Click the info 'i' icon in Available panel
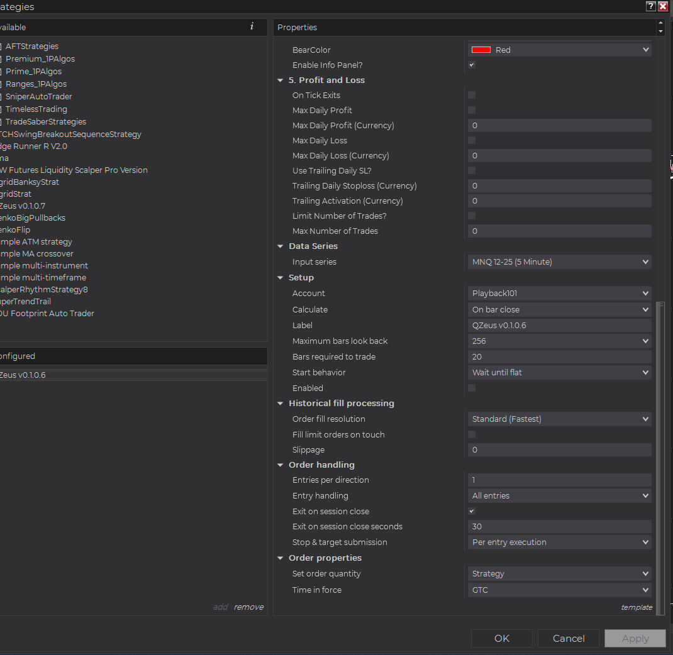673x655 pixels. [x=252, y=26]
